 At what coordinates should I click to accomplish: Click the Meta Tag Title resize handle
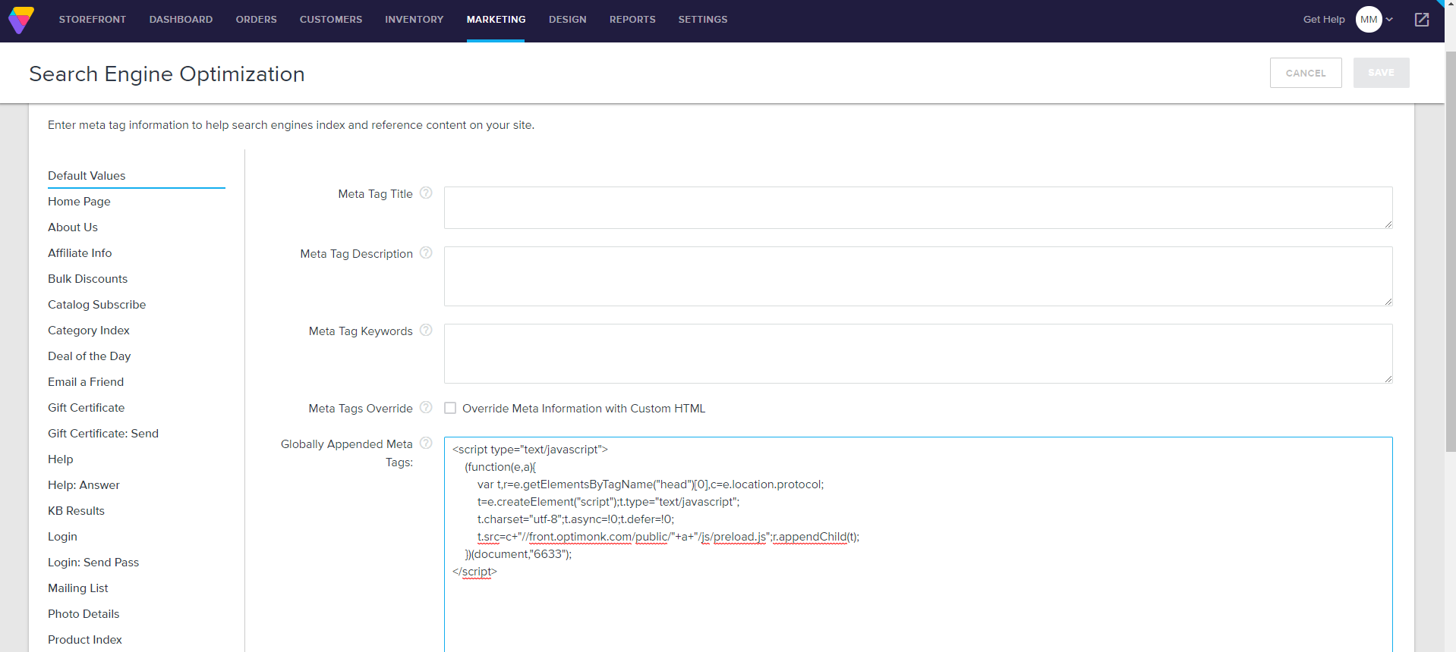[1388, 224]
